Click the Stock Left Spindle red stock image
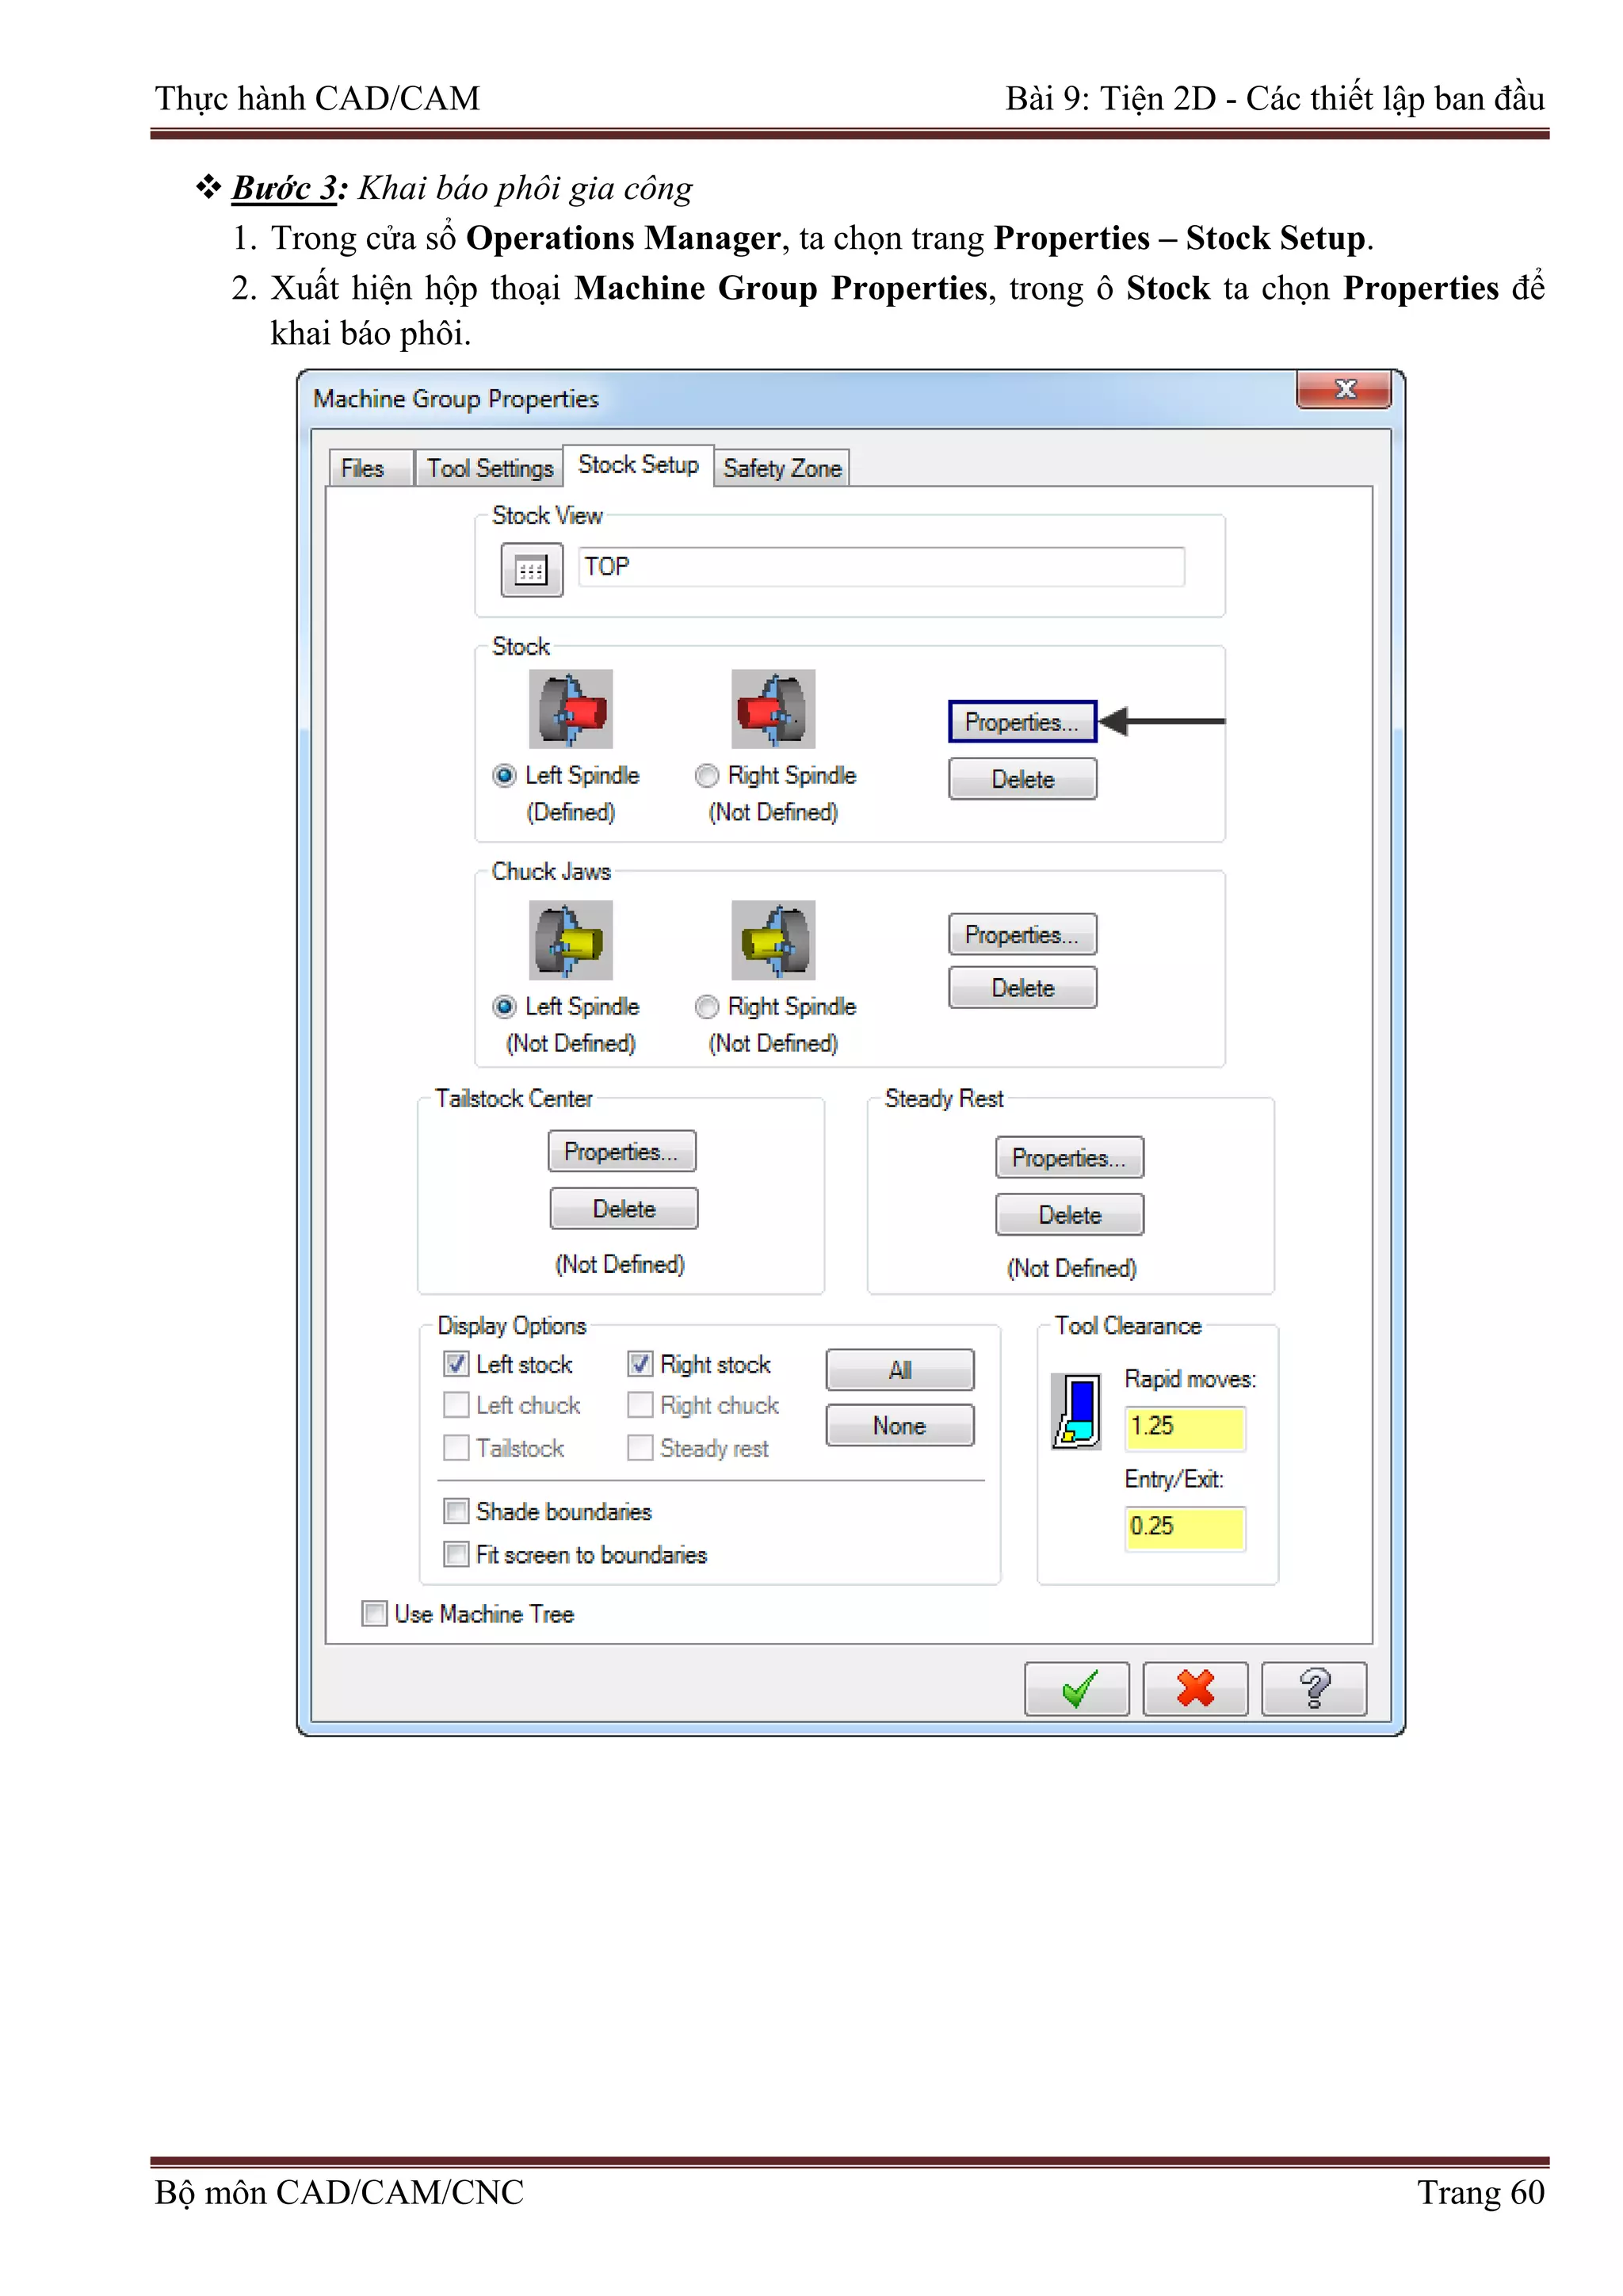1623x2296 pixels. (570, 709)
